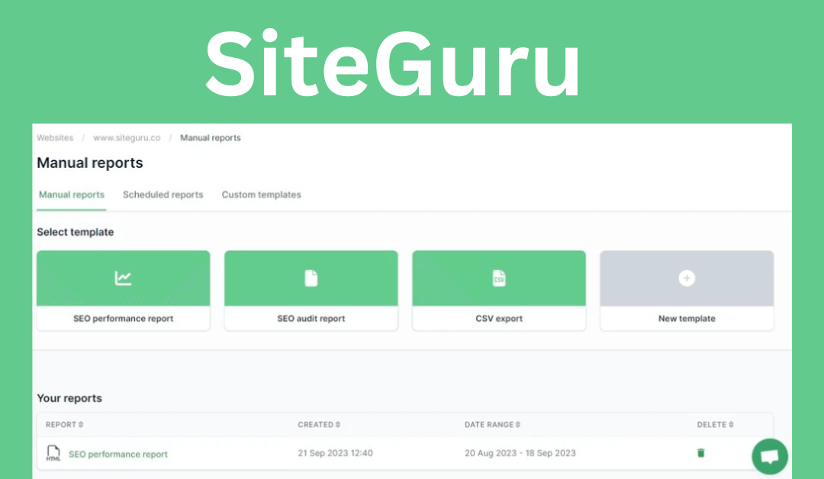Navigate to Websites via the breadcrumb

tap(55, 137)
